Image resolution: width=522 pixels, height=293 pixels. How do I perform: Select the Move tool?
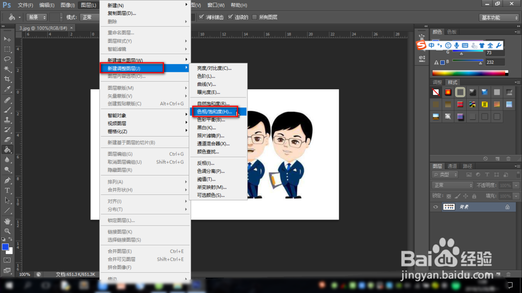pos(7,39)
